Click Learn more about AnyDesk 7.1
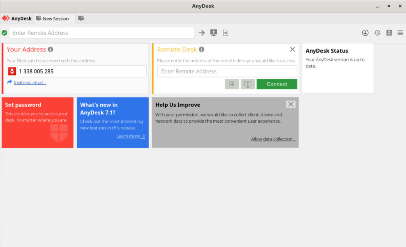Screen dimensions: 406x247 tap(130, 136)
